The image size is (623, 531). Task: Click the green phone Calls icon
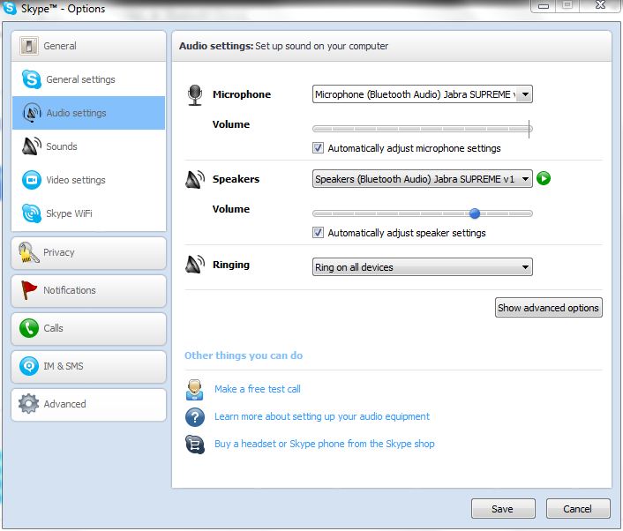point(29,328)
